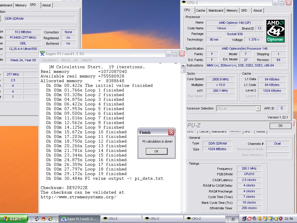The height and width of the screenshot is (223, 297).
Task: Click the SPD module size '512 MBytes'
Action: coord(23,32)
